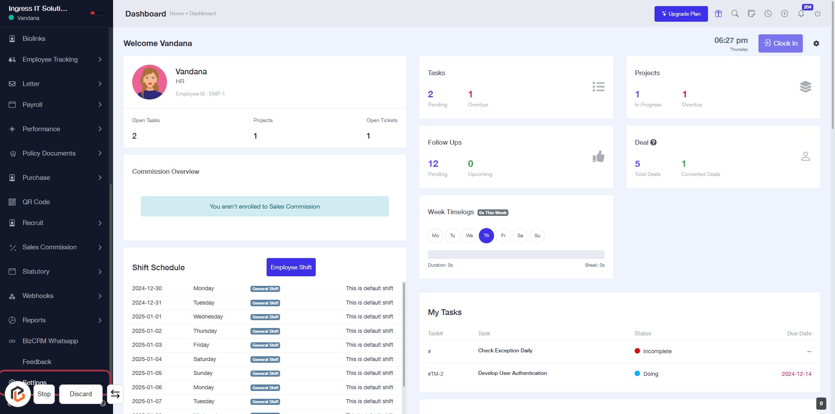
Task: Click Vandana's profile avatar picture
Action: (x=150, y=82)
